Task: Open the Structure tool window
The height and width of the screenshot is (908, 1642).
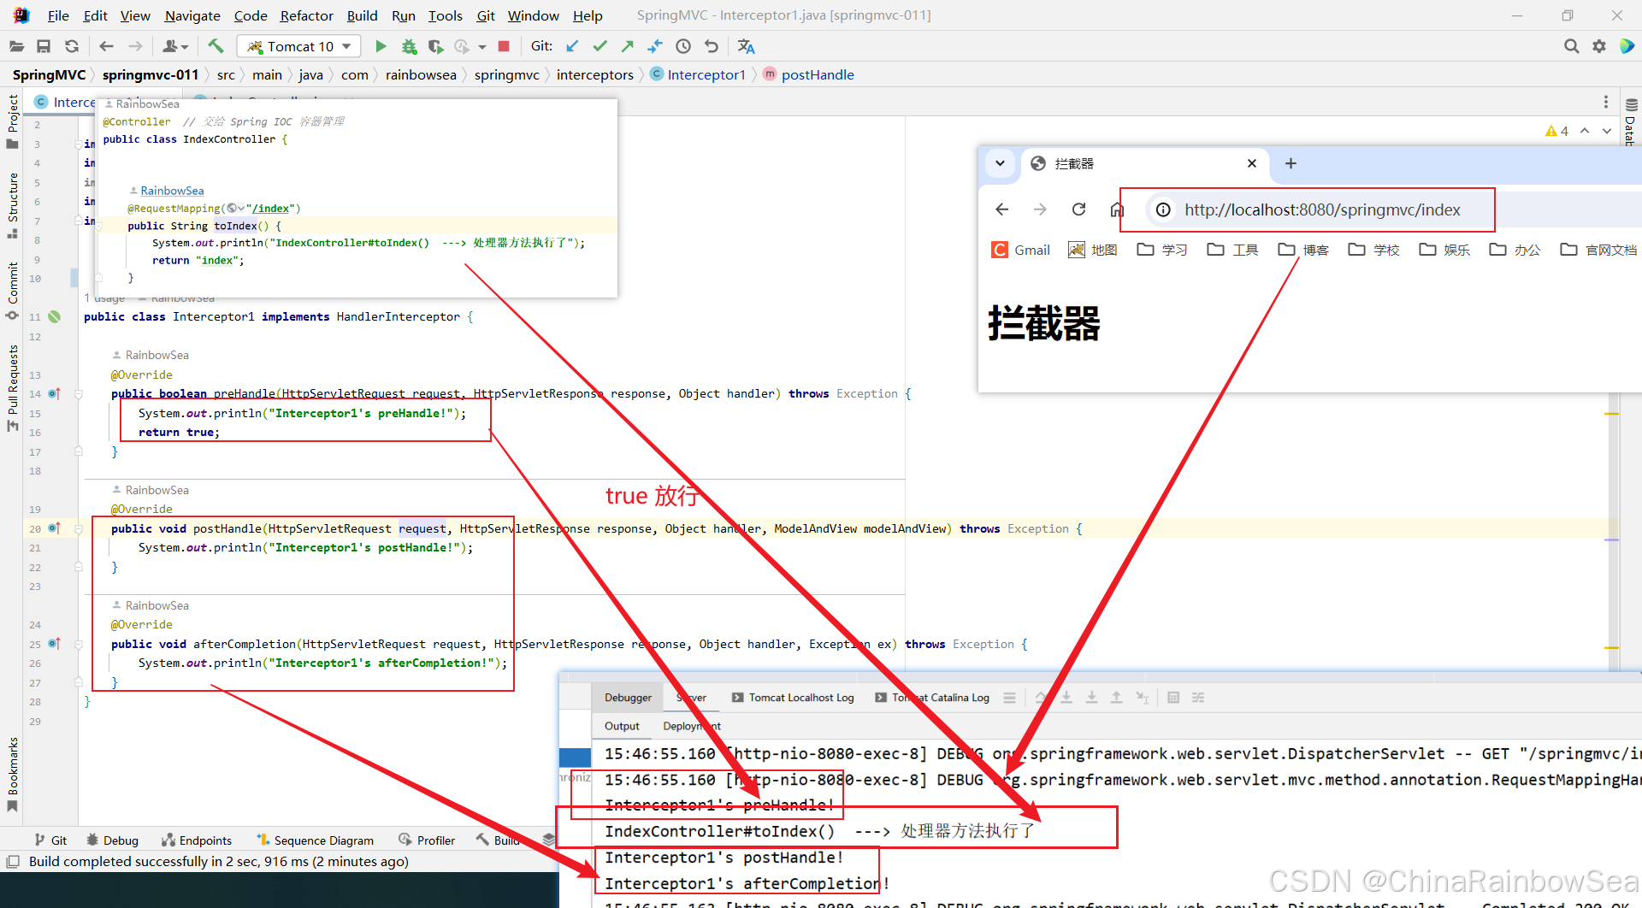Action: [x=13, y=205]
